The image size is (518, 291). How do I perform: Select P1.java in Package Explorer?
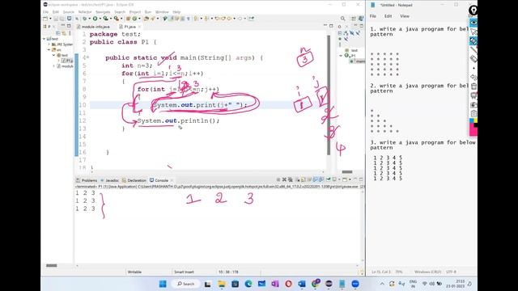67,61
